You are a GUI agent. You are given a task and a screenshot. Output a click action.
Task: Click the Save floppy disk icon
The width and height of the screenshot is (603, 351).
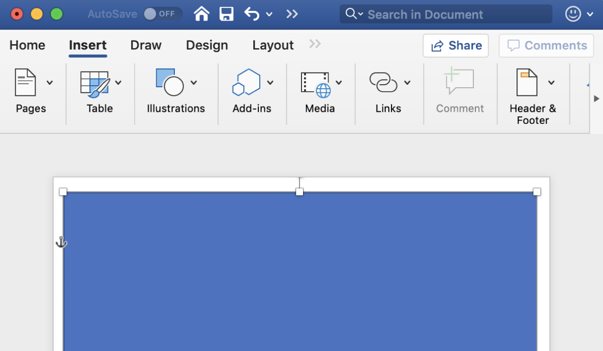click(x=227, y=14)
